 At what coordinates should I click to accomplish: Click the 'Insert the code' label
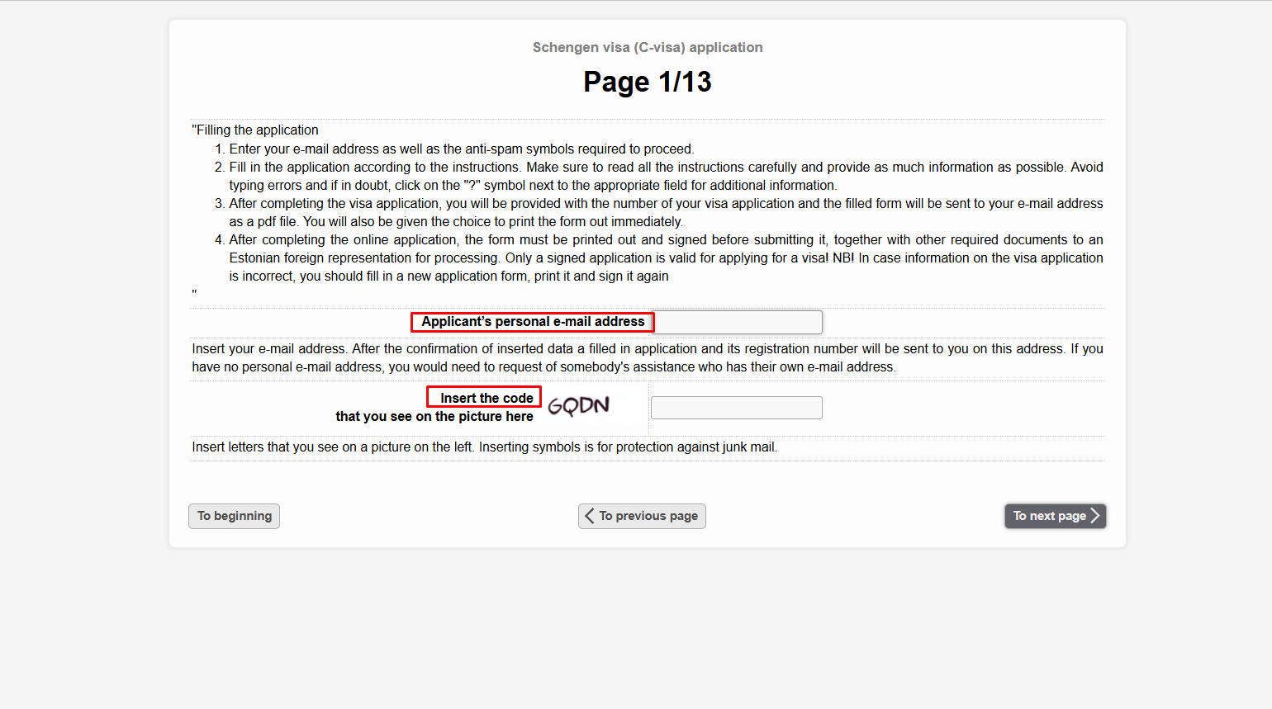pos(485,398)
